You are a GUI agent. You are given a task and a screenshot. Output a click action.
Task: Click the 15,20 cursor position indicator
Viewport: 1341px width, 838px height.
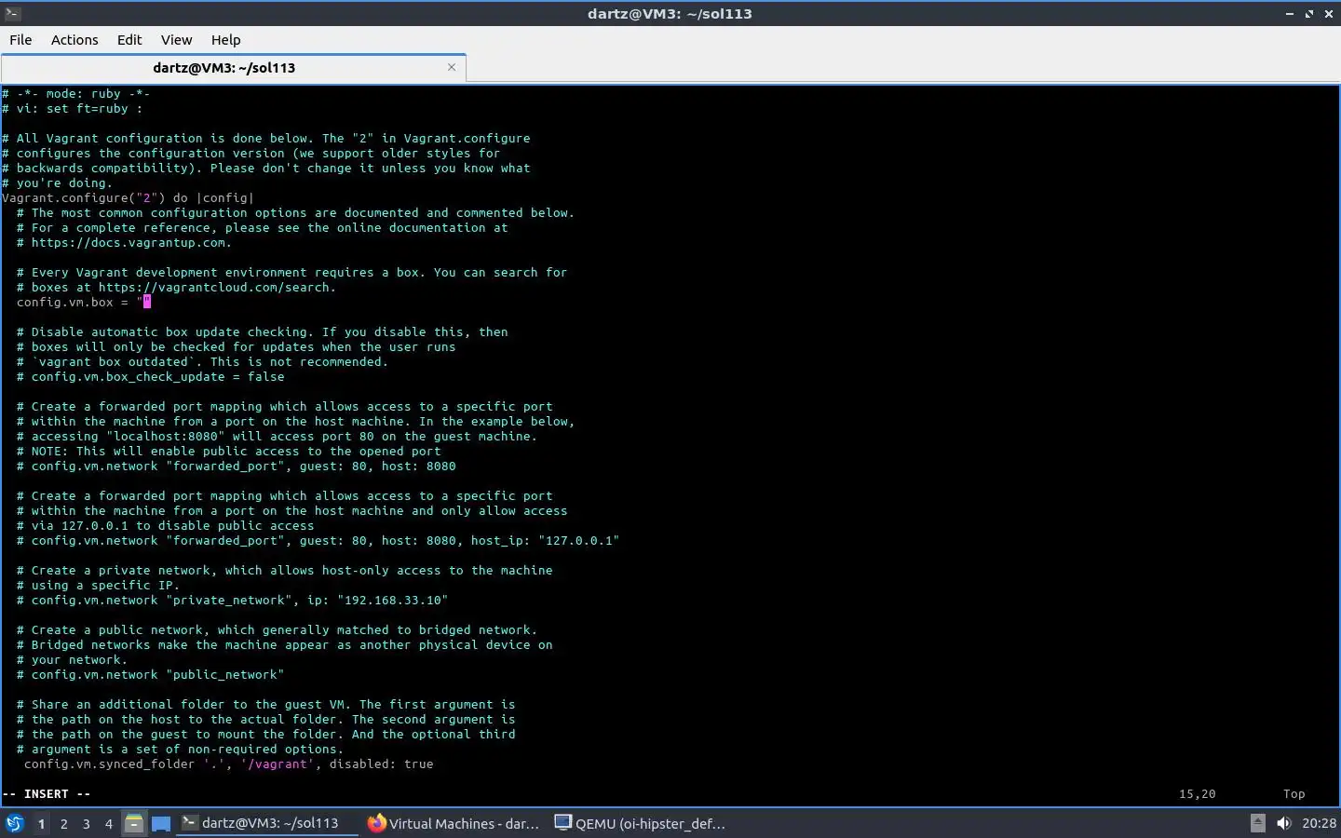pos(1198,794)
